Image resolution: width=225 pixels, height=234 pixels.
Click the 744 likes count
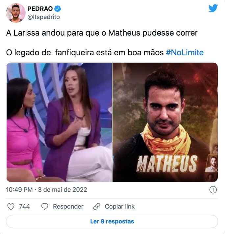point(24,207)
